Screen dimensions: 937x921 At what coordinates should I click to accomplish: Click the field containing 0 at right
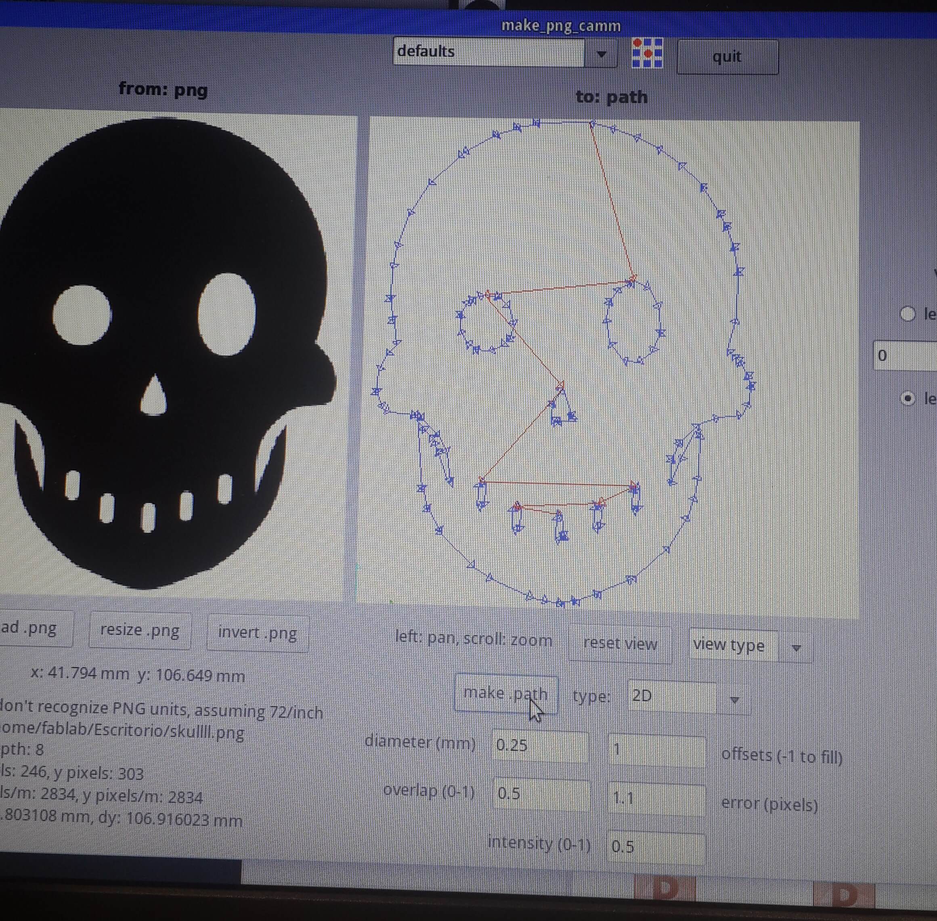click(x=905, y=356)
